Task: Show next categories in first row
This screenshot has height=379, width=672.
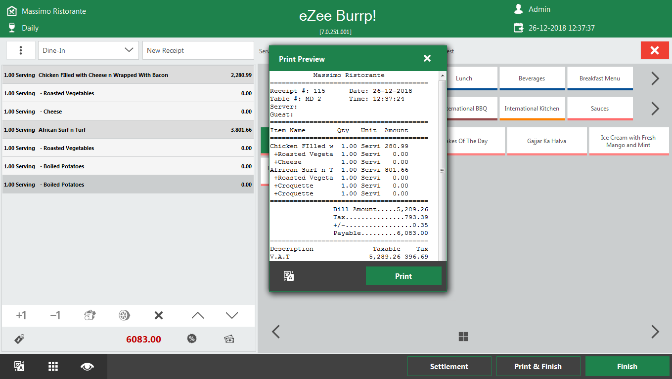Action: click(x=655, y=78)
